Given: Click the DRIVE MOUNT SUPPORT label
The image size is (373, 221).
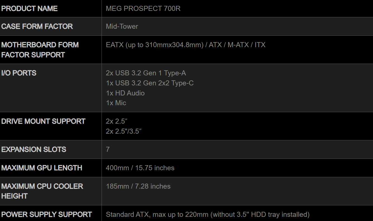Looking at the screenshot, I should coord(43,121).
